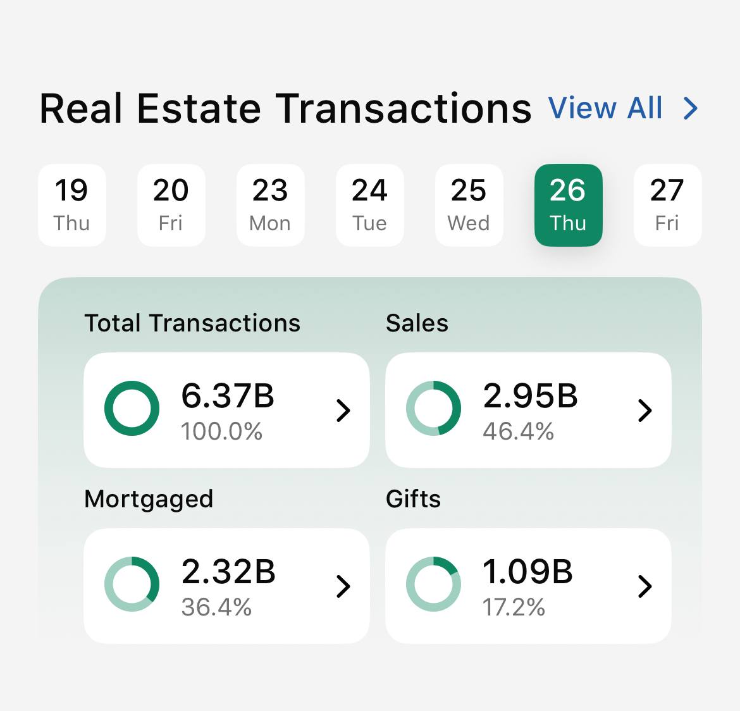The height and width of the screenshot is (711, 740).
Task: Open the Sales card
Action: pos(528,410)
